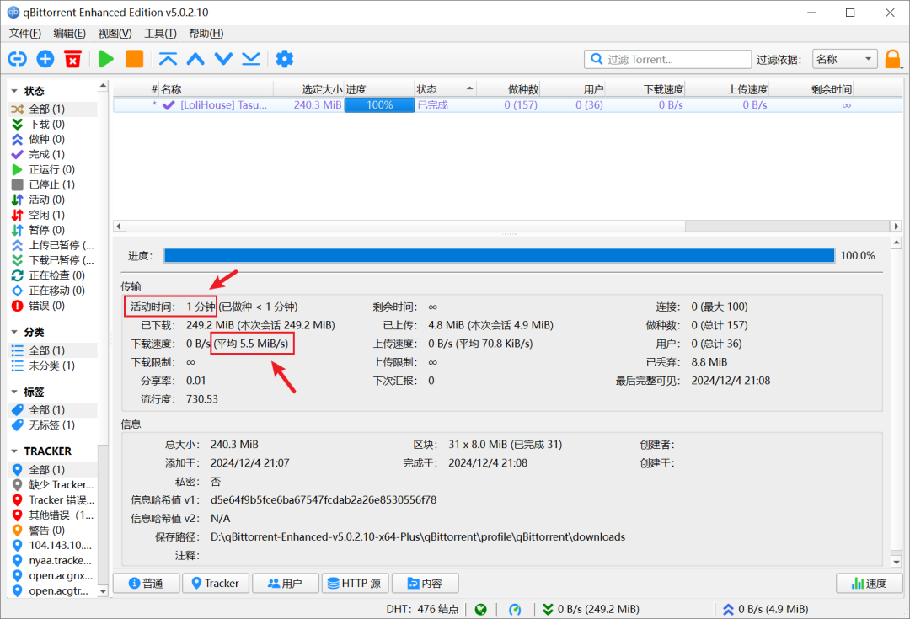Select nyaa.tracke... tracker entry
Screen dimensions: 910x619
[53, 560]
